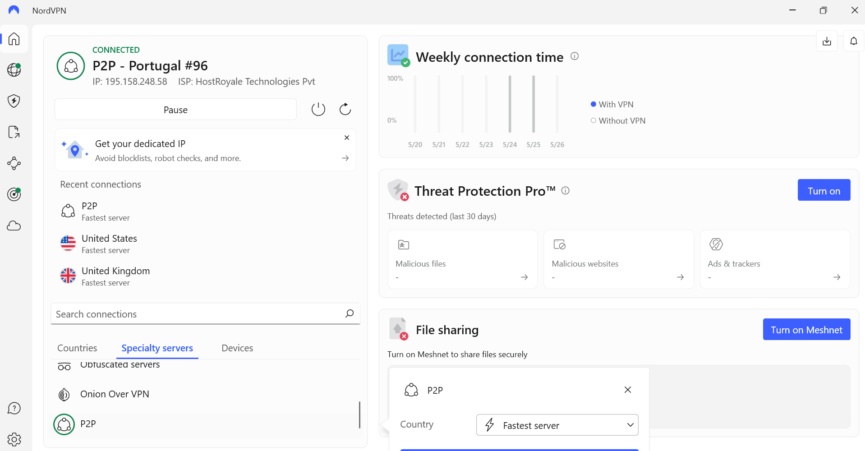Viewport: 865px width, 451px height.
Task: Click the Pause connection button
Action: point(176,110)
